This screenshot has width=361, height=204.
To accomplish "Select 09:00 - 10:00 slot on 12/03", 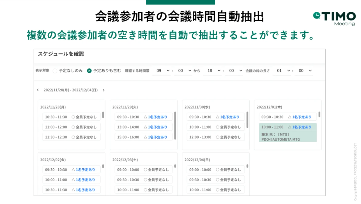I will click(x=144, y=170).
